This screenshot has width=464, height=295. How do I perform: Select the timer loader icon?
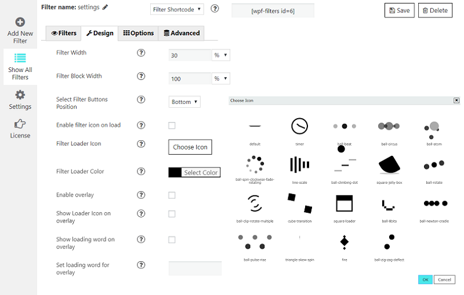pos(299,126)
